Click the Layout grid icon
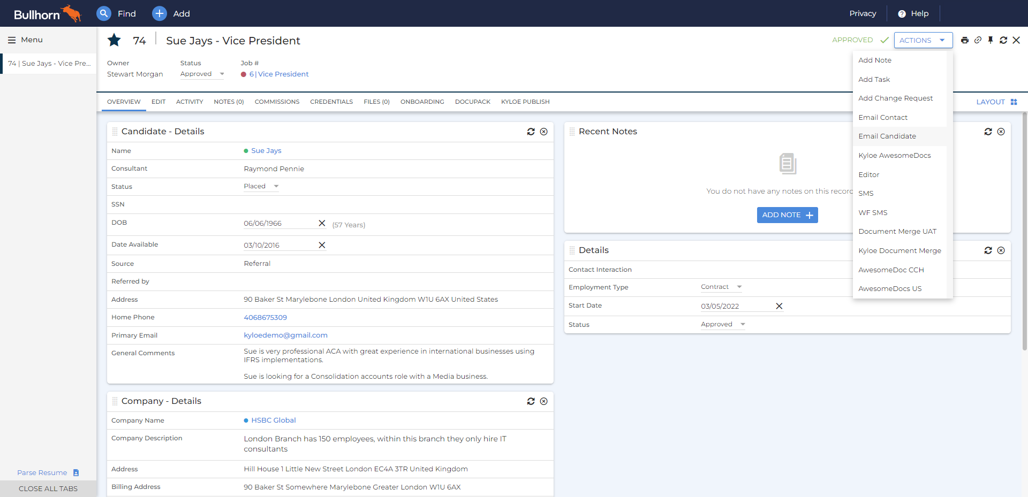This screenshot has width=1028, height=497. point(1014,102)
